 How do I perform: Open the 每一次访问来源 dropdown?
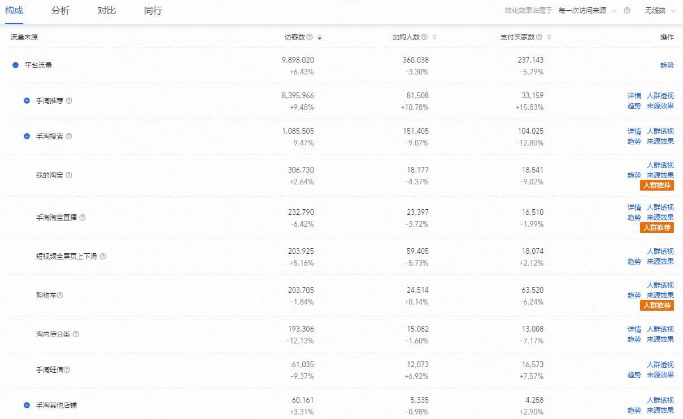tap(587, 11)
